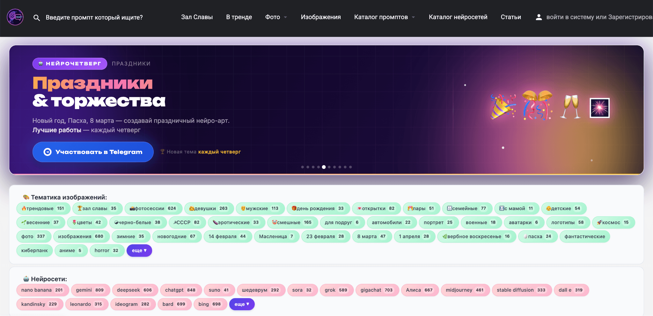Expand the Фото dropdown menu

(x=276, y=17)
